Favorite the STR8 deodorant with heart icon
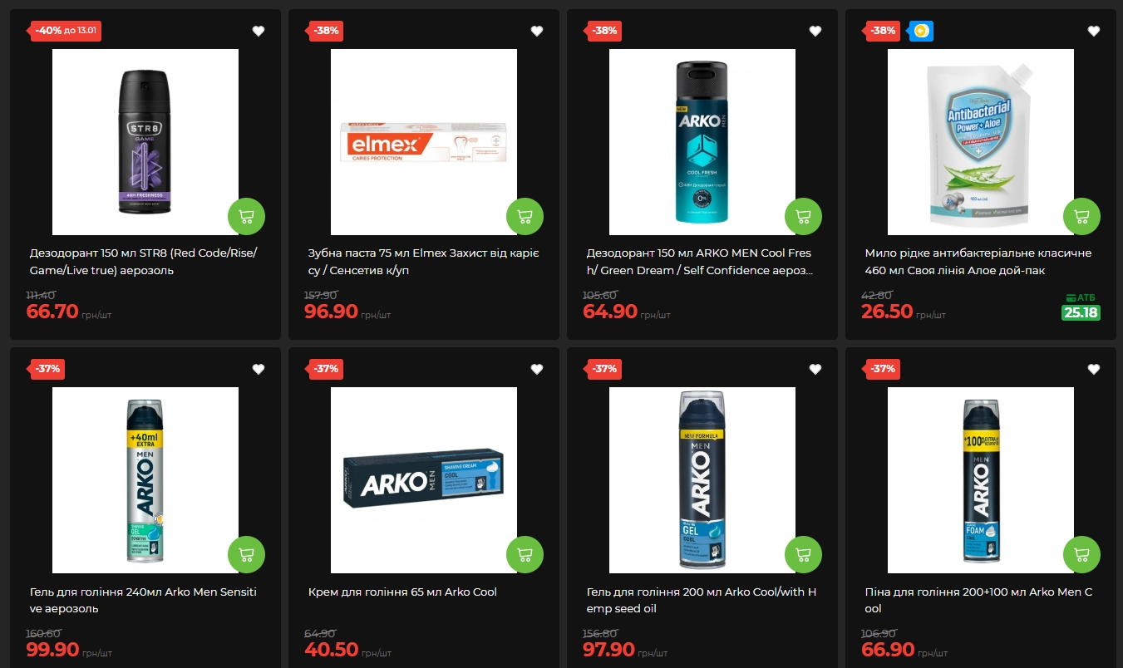Image resolution: width=1123 pixels, height=668 pixels. tap(259, 31)
